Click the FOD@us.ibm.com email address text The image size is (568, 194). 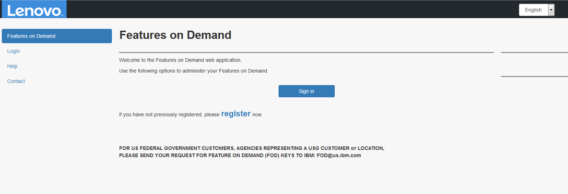[339, 156]
